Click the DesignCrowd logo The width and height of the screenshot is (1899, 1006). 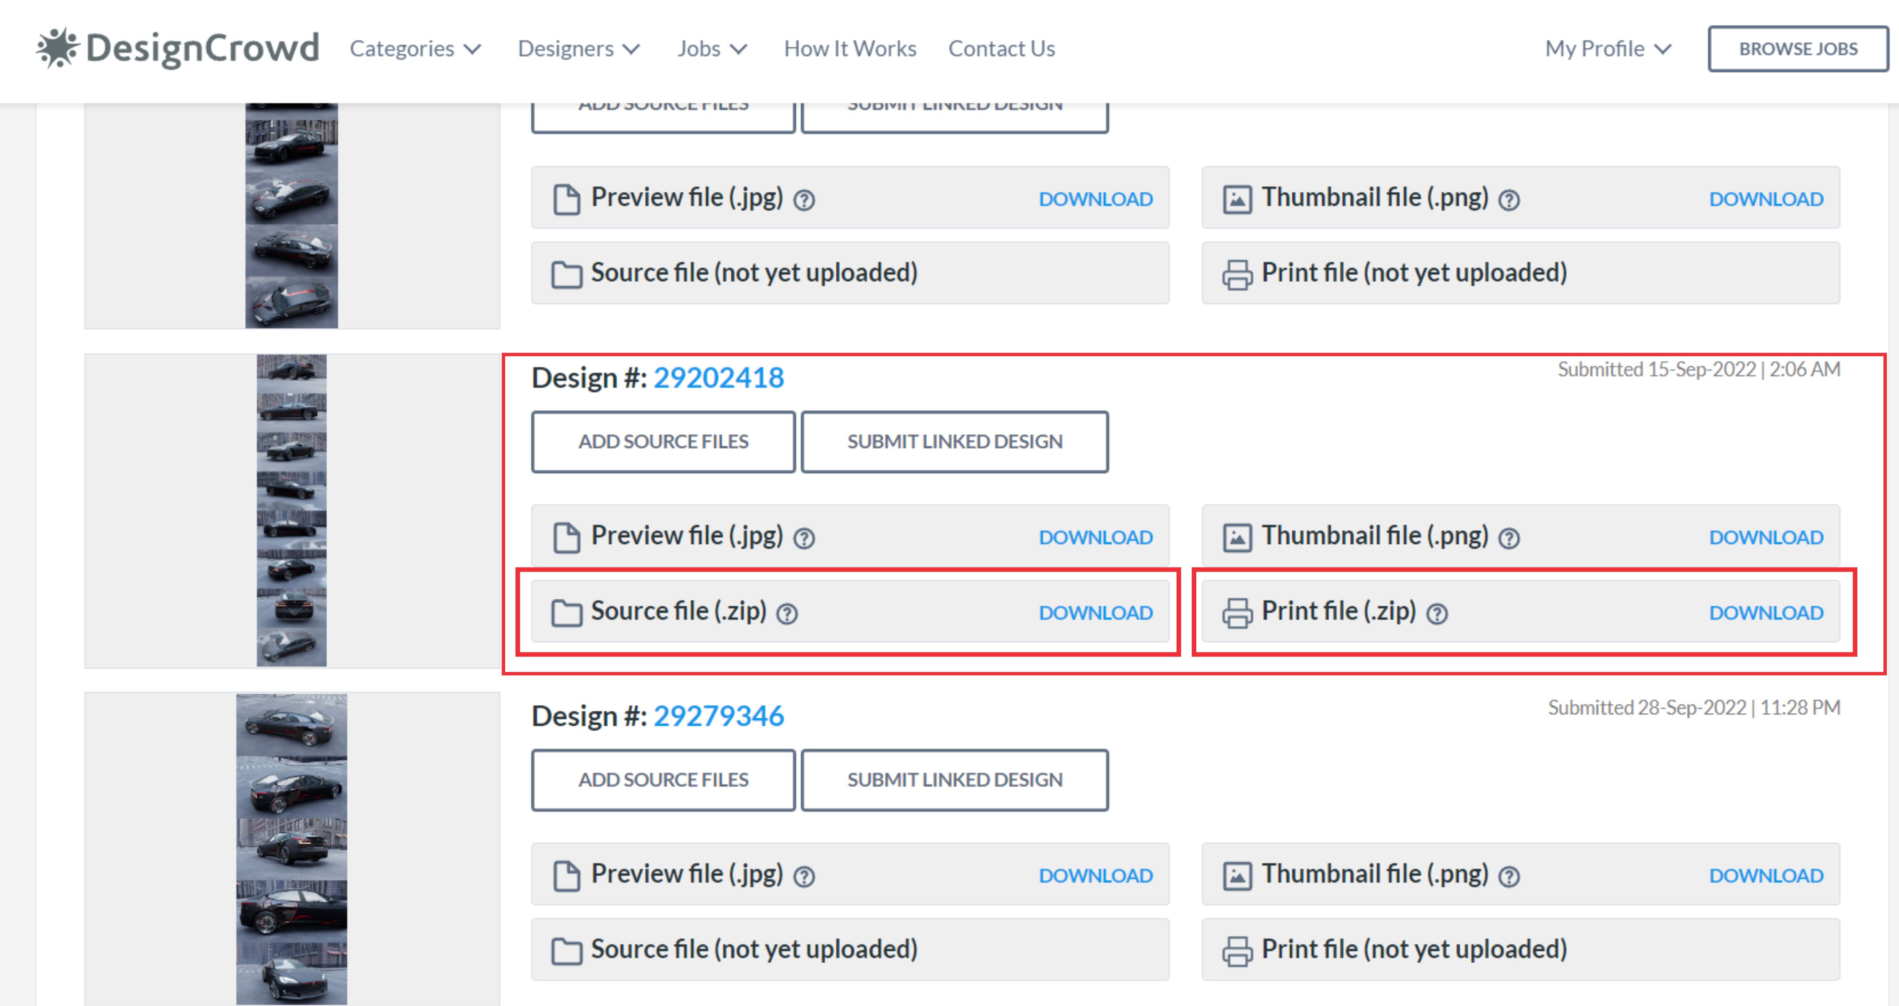pos(178,49)
